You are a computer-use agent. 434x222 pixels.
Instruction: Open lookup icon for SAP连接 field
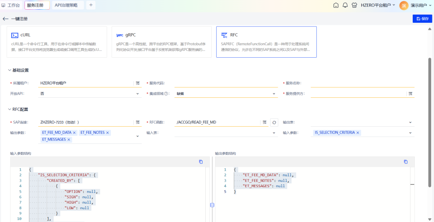pyautogui.click(x=137, y=122)
